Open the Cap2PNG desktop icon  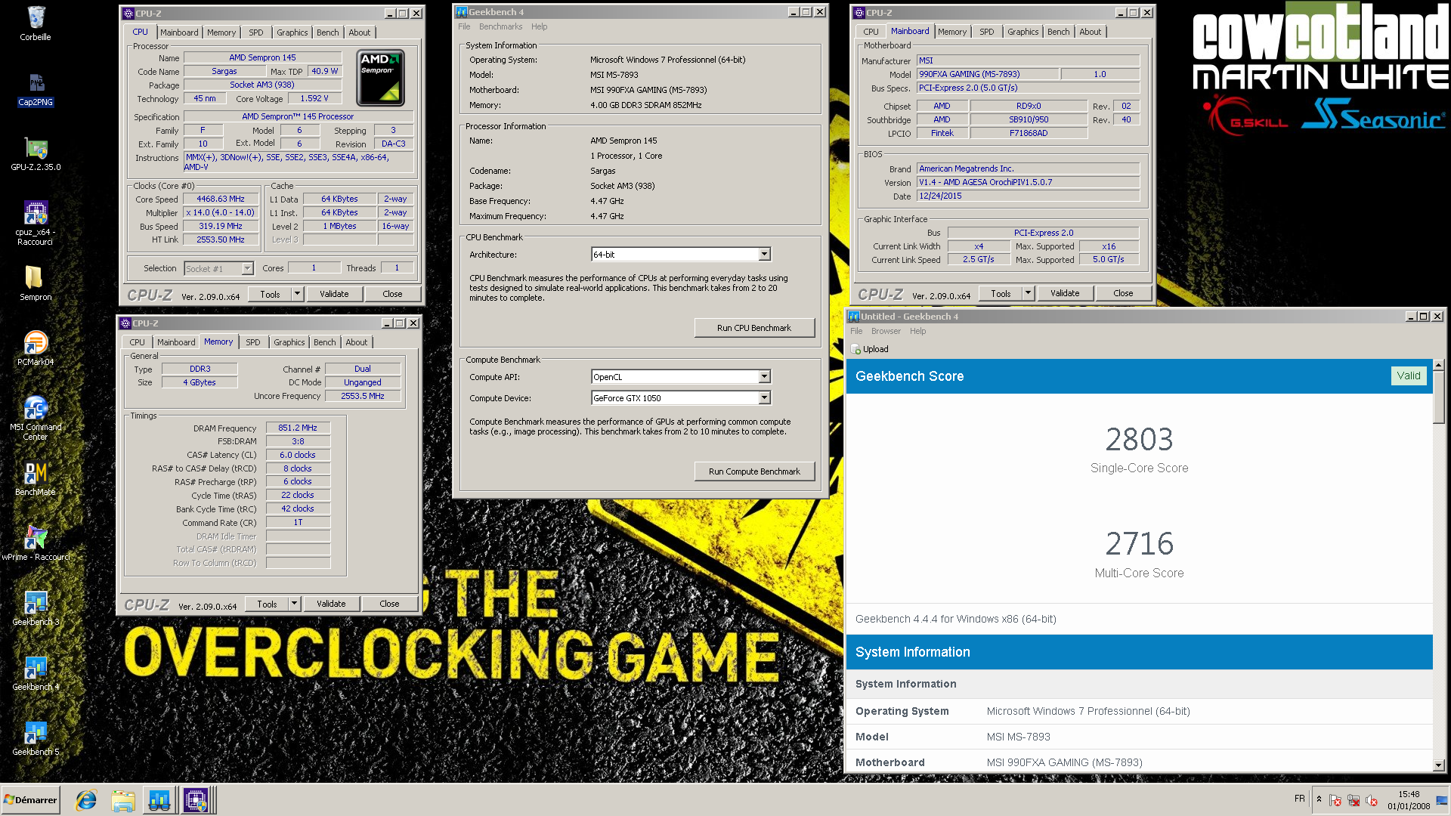click(x=36, y=89)
